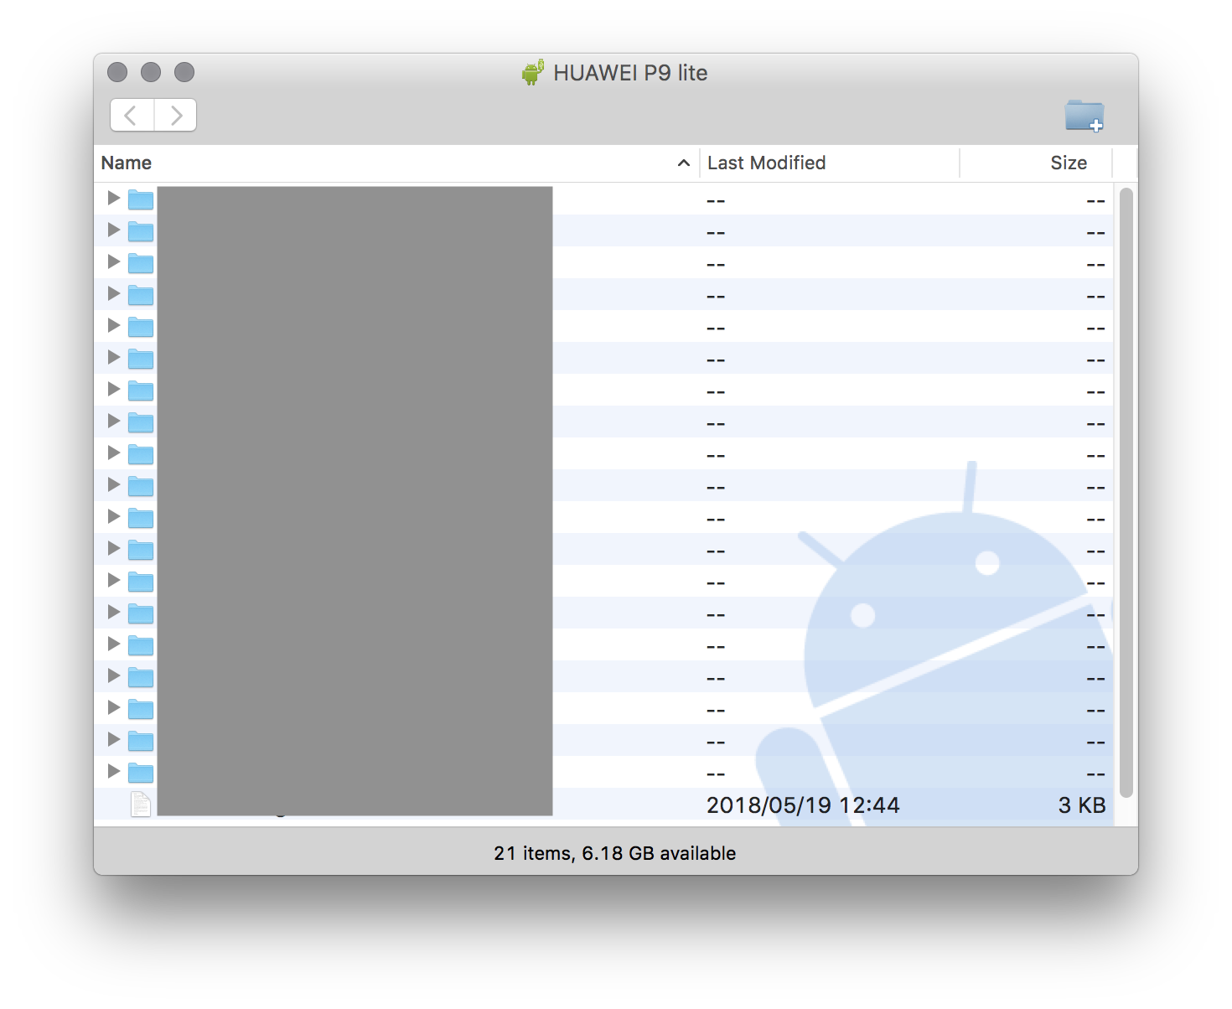The height and width of the screenshot is (1009, 1232).
Task: Expand the second-to-last folder in the list
Action: click(114, 739)
